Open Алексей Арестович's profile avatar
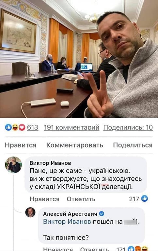The height and width of the screenshot is (251, 158). [x=30, y=212]
